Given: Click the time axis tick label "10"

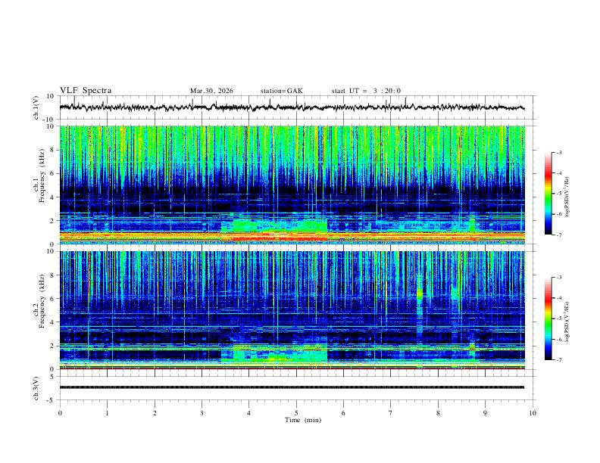Looking at the screenshot, I should coord(533,413).
